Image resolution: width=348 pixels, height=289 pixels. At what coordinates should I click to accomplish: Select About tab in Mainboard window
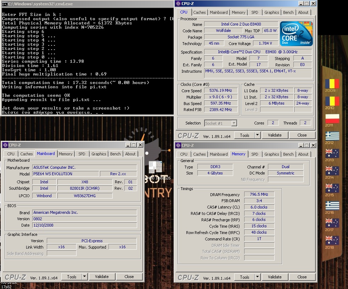tap(130, 154)
